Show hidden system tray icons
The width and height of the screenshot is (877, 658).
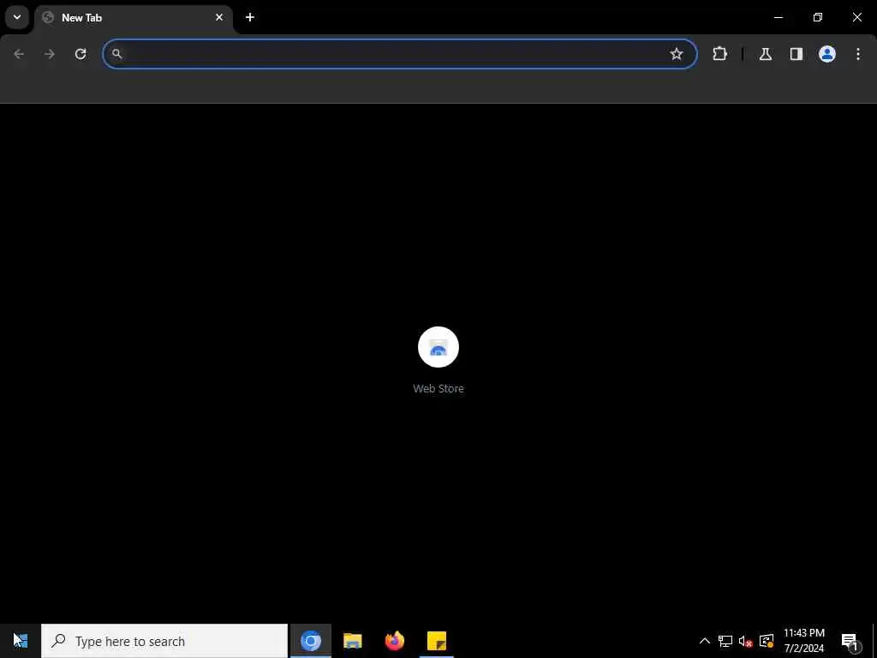(704, 641)
